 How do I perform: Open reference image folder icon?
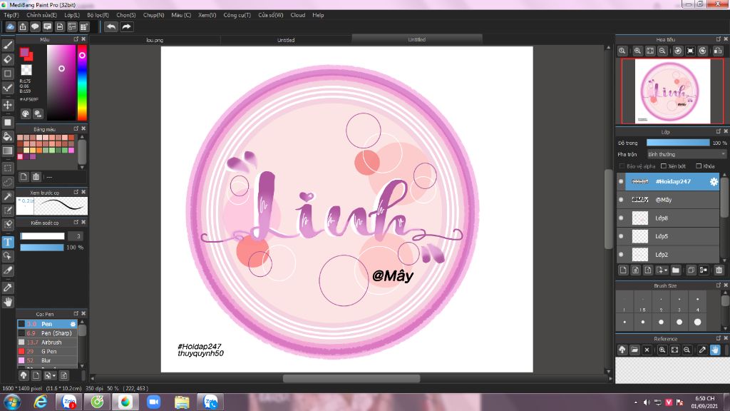coord(634,350)
